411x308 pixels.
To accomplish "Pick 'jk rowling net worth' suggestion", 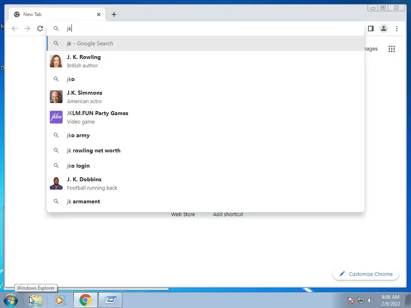I will (205, 151).
